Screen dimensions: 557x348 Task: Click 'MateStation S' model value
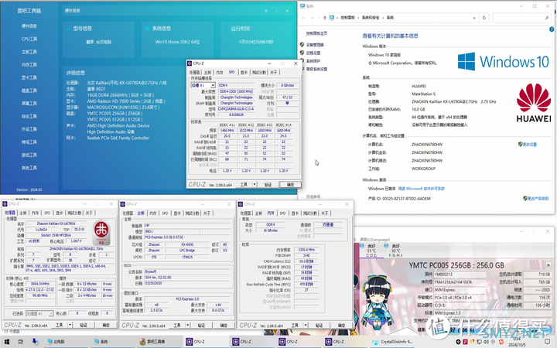(x=423, y=94)
